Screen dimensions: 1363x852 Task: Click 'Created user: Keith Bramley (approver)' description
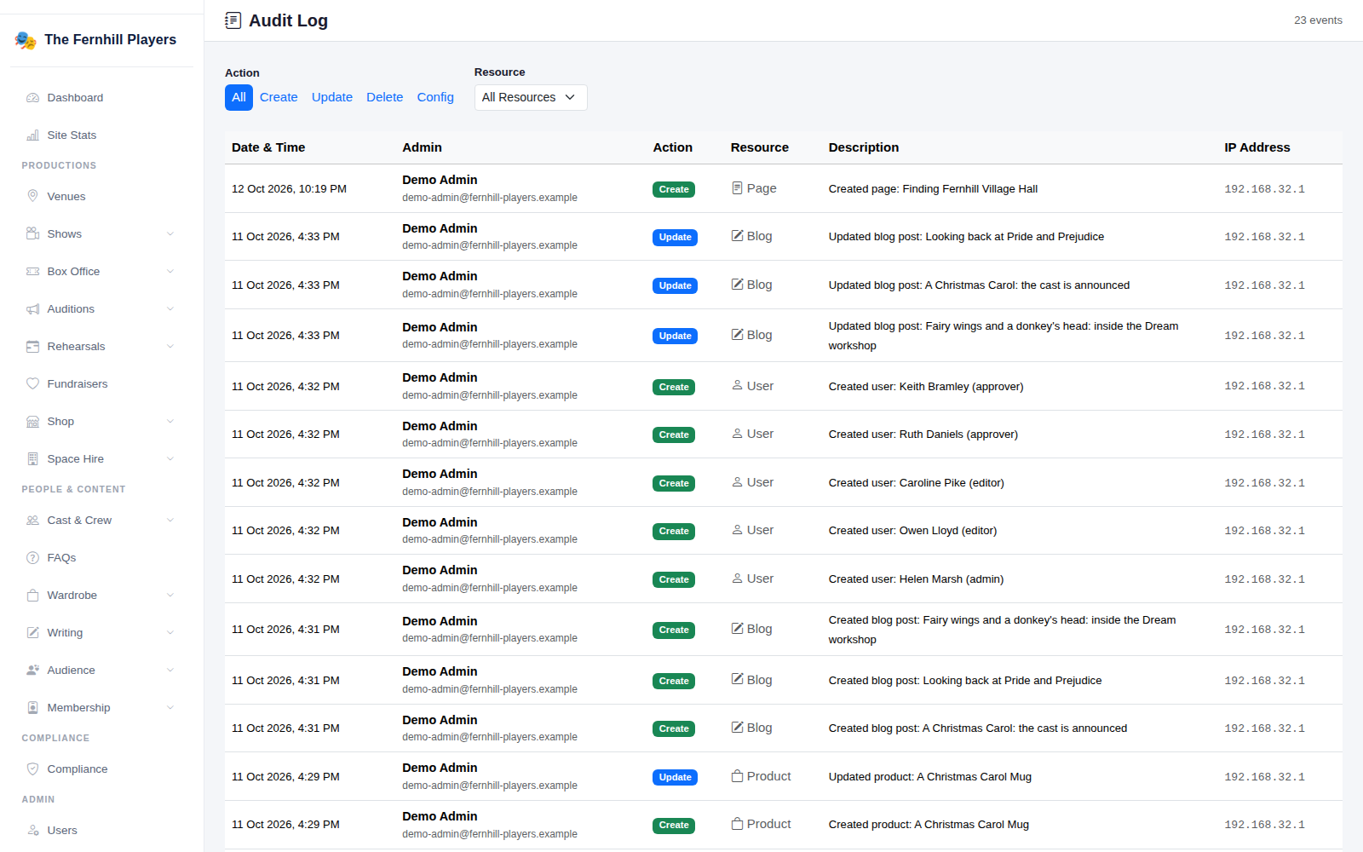pos(926,387)
